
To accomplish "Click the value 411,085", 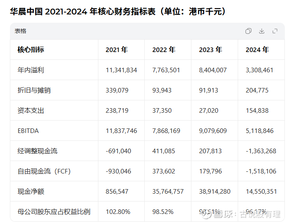I will tap(163, 151).
